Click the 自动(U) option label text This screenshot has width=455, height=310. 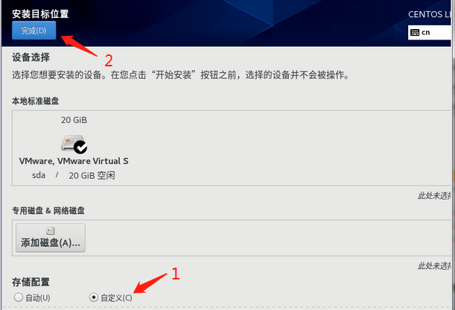point(38,298)
